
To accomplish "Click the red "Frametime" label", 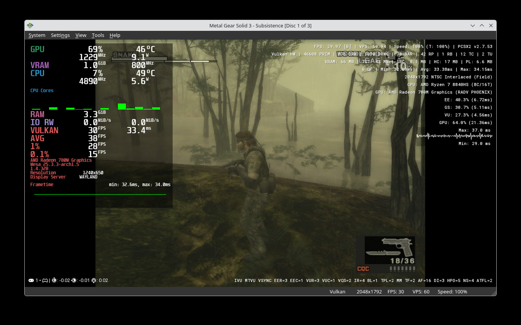I will (x=42, y=185).
